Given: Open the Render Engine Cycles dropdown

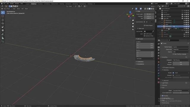Looking at the screenshot, I should (x=181, y=47).
